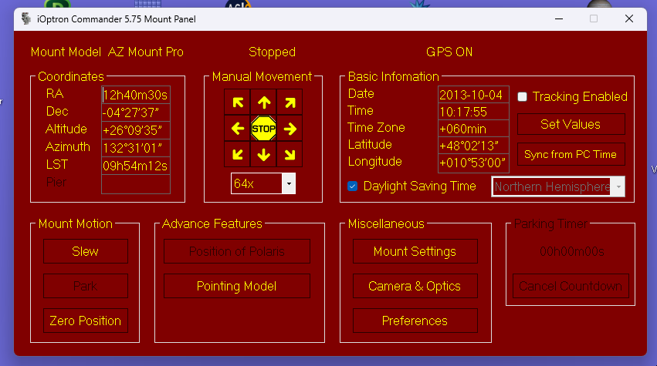
Task: Open the Slew dialog
Action: [x=86, y=251]
